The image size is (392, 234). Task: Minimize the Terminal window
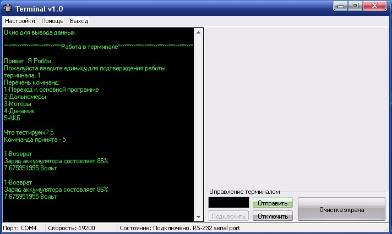[x=340, y=6]
